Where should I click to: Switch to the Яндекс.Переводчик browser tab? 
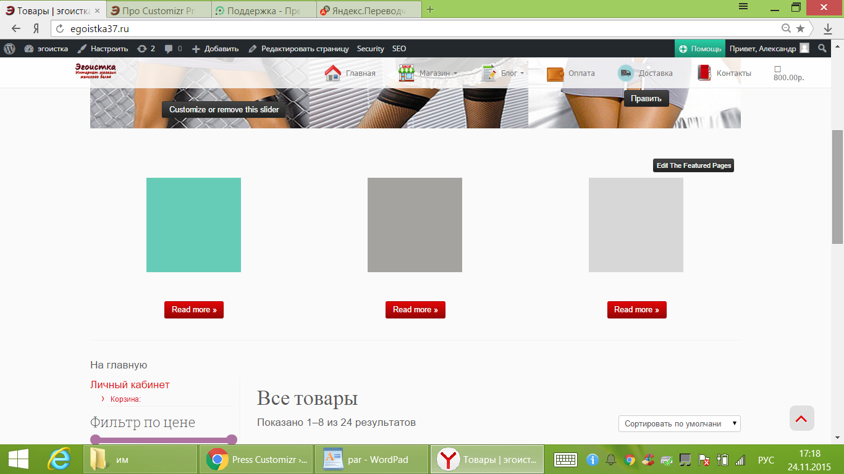(x=368, y=10)
